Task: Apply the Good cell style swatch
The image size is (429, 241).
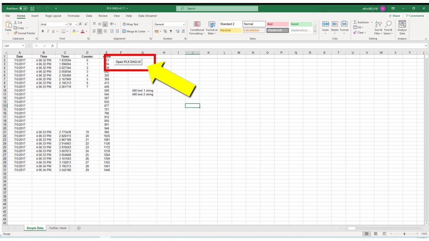Action: [300, 24]
